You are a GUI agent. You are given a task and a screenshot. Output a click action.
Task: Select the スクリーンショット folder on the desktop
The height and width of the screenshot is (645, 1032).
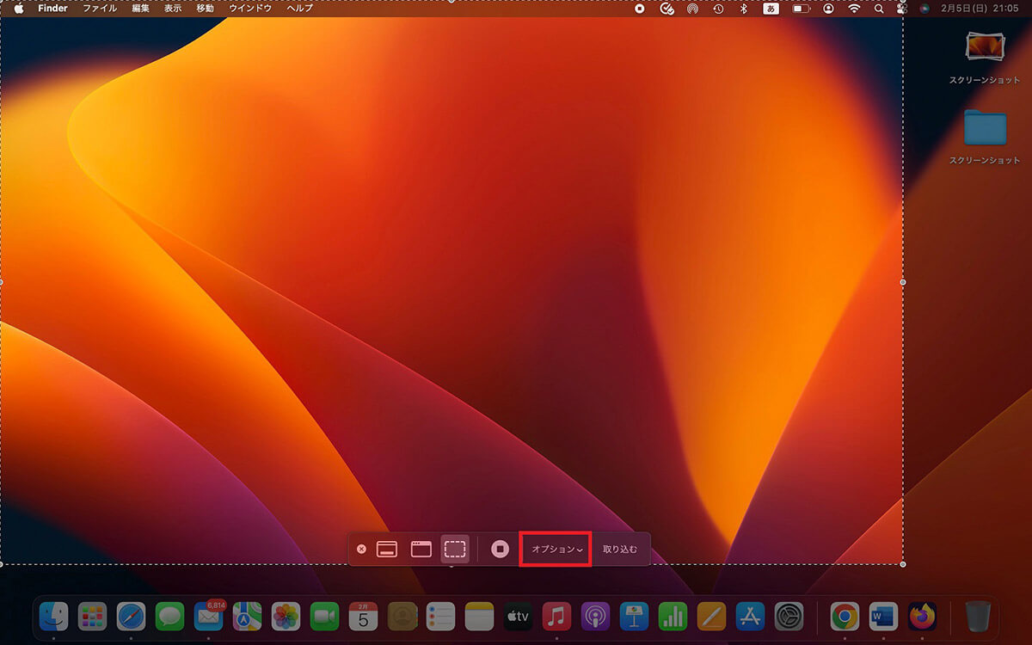[x=985, y=127]
